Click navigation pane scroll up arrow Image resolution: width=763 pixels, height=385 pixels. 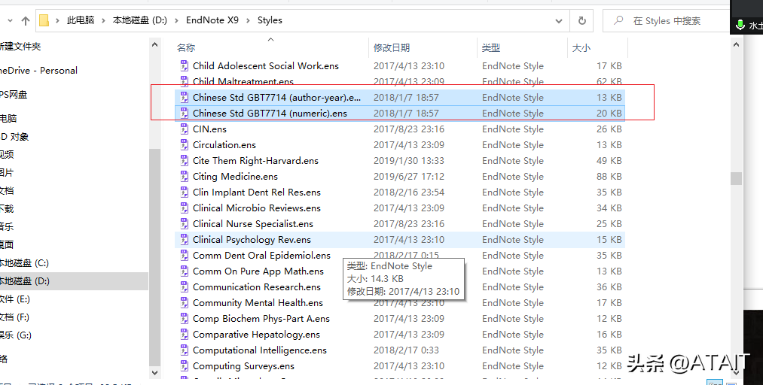[x=154, y=45]
